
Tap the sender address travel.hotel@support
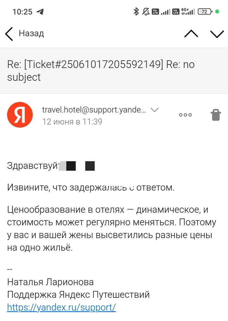pyautogui.click(x=94, y=110)
